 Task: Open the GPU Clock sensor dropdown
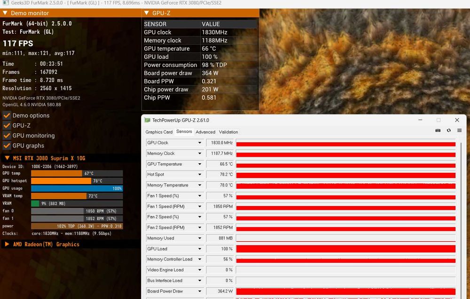click(200, 143)
